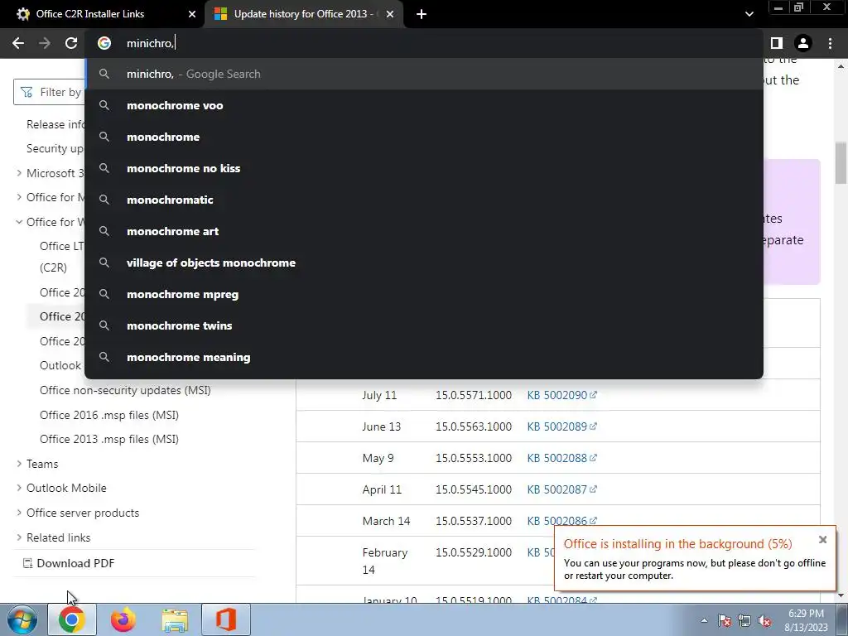Click the Chrome taskbar icon

tap(72, 620)
